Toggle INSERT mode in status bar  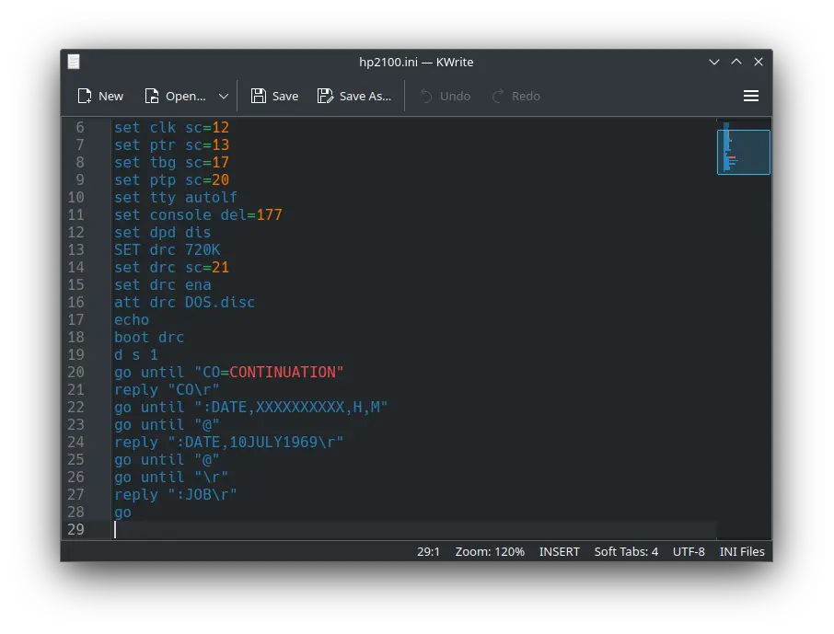(559, 551)
